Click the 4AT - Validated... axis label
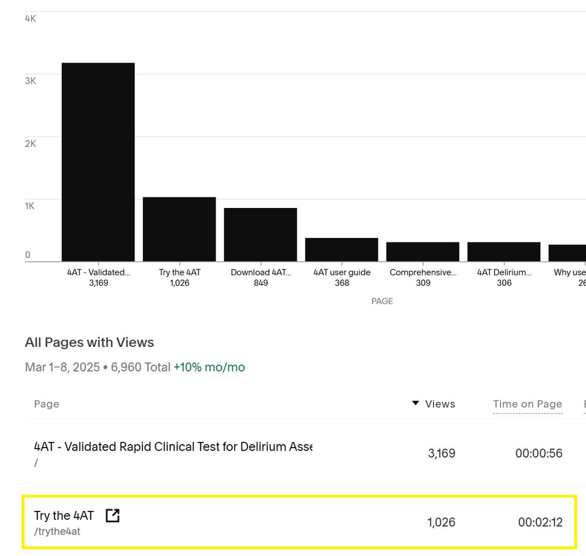Viewport: 586px width, 556px height. click(x=98, y=272)
